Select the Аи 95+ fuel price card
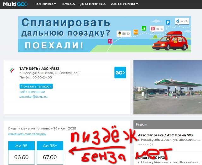 50,153
